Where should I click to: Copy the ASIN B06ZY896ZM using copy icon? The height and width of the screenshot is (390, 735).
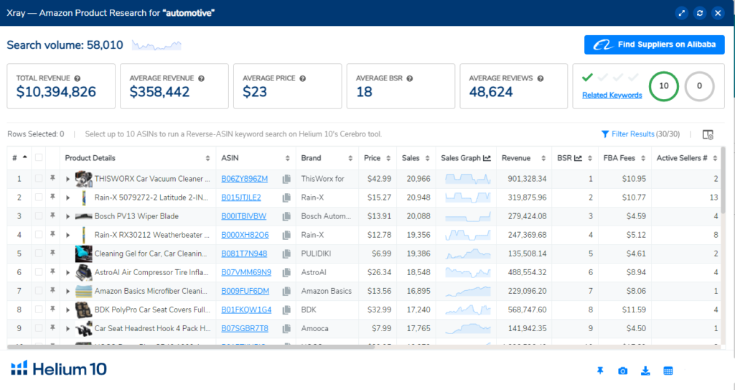(286, 179)
